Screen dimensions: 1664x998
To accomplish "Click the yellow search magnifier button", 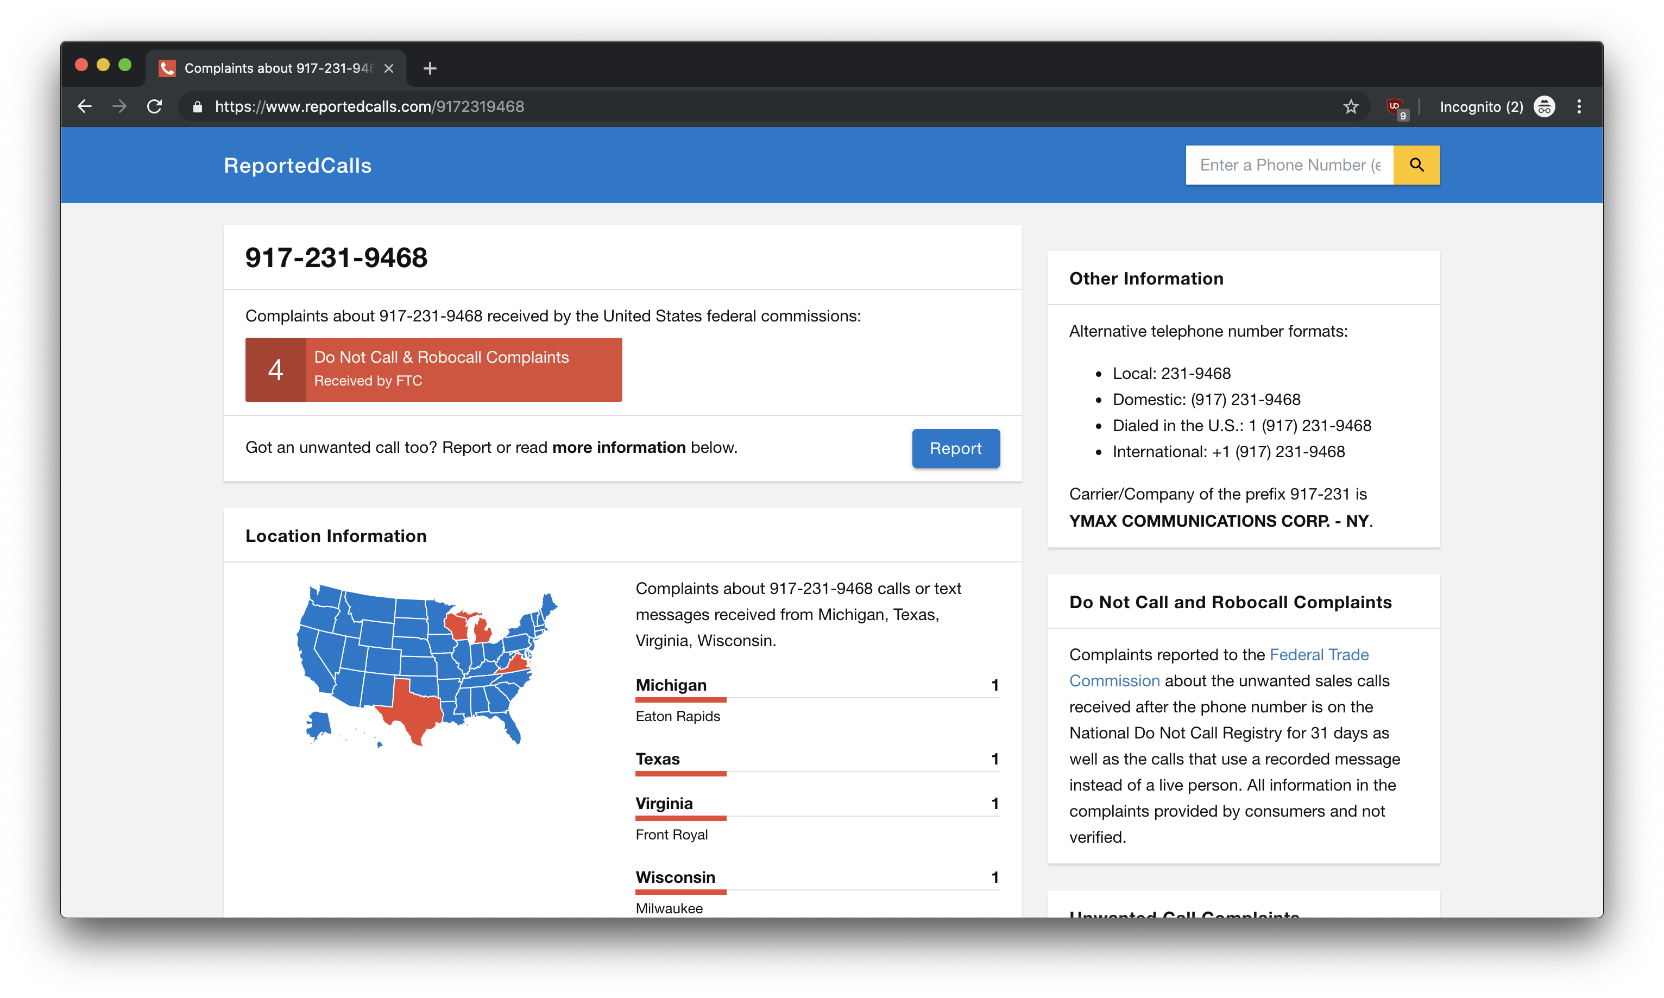I will (1416, 165).
